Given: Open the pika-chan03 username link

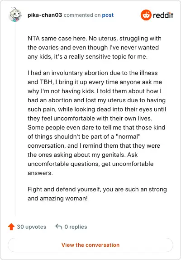Looking at the screenshot, I should point(45,15).
